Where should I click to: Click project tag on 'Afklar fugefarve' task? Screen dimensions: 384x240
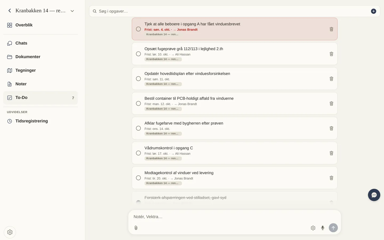[x=163, y=134]
